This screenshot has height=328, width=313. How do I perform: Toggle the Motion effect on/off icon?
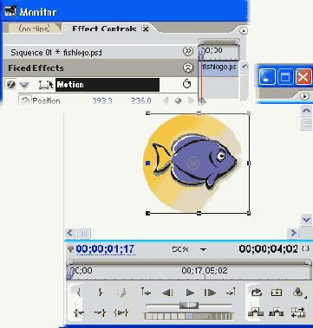[x=10, y=85]
